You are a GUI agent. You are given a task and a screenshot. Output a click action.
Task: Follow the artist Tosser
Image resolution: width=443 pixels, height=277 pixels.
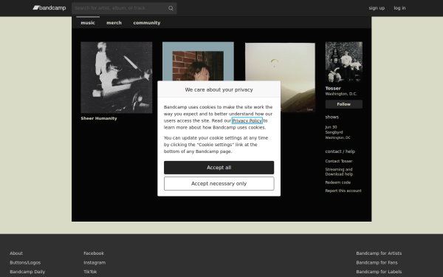344,104
